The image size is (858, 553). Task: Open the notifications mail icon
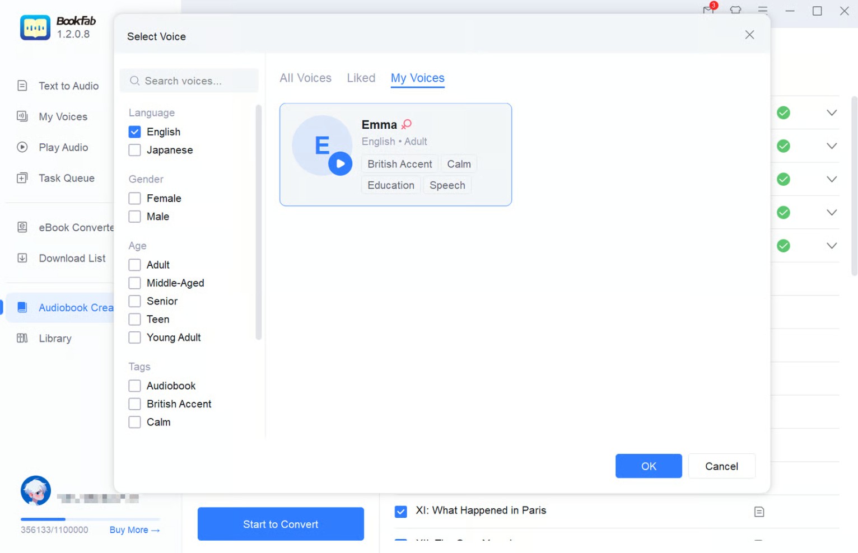(708, 11)
